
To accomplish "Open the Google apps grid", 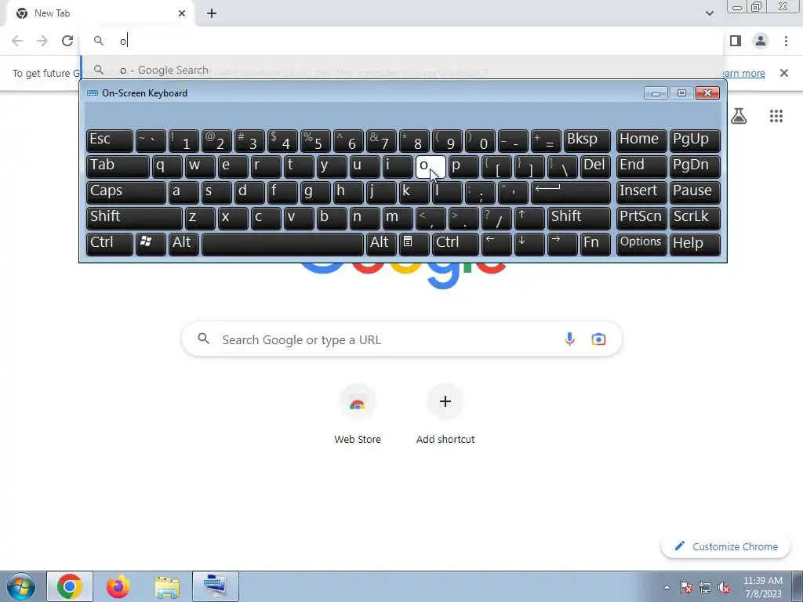I will point(776,116).
